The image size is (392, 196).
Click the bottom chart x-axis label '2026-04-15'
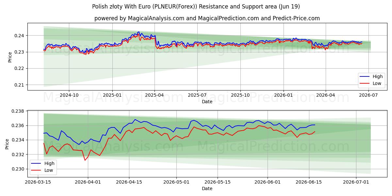pyautogui.click(x=129, y=182)
